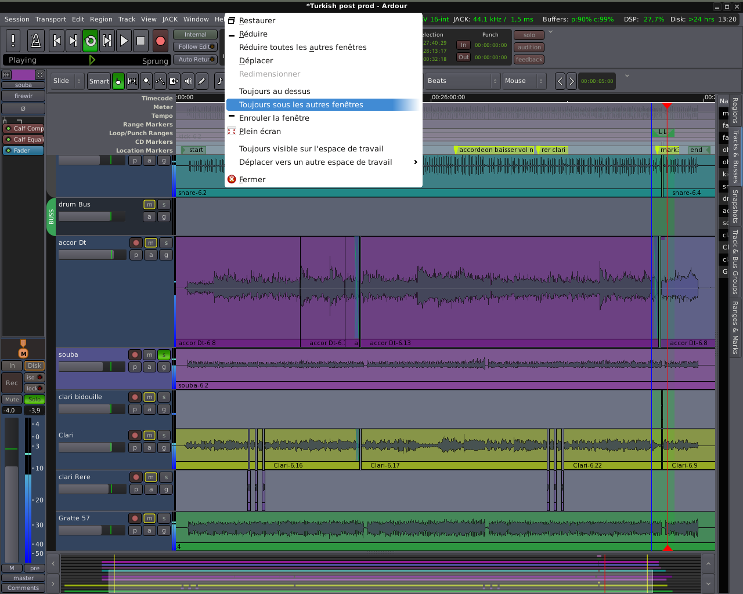Select the Range tool in the toolbar

click(132, 81)
